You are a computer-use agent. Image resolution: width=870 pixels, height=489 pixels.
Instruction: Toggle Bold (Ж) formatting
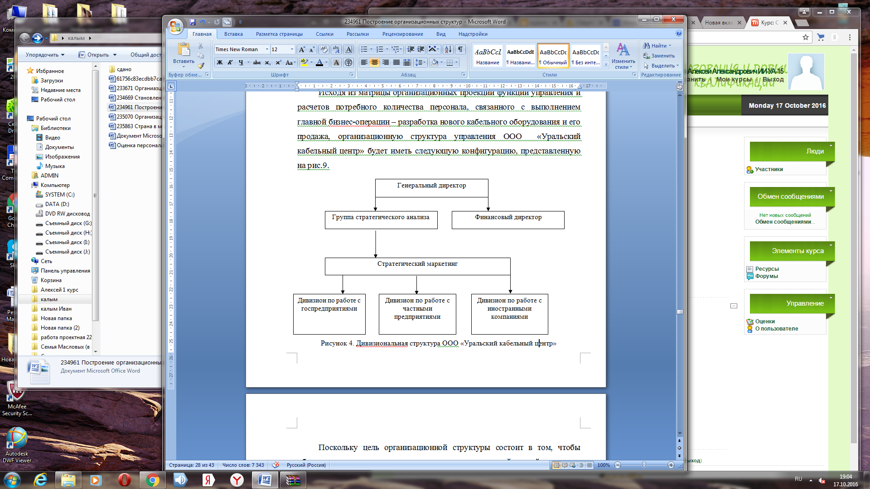tap(220, 62)
